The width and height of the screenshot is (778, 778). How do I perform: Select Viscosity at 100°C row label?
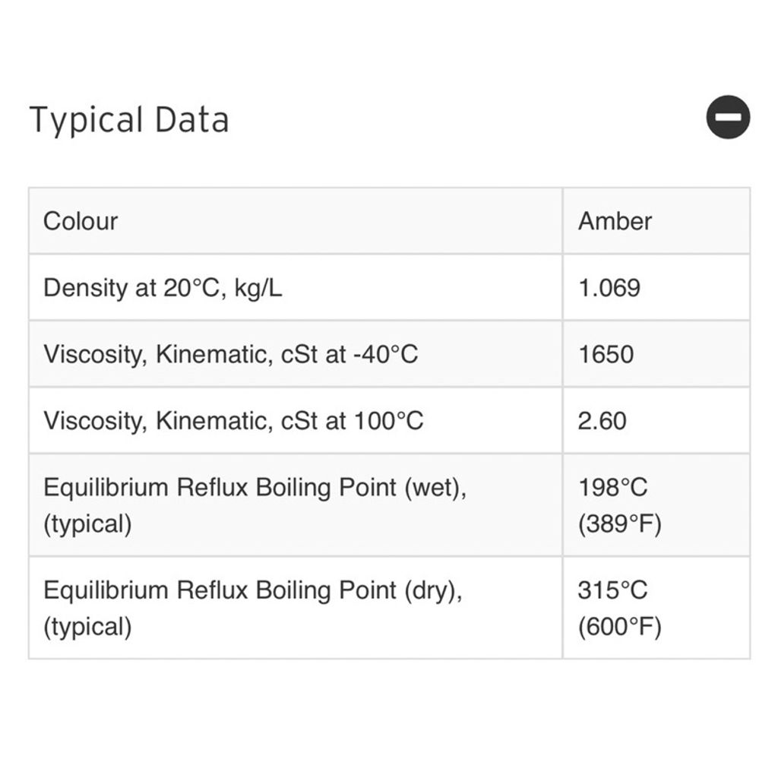[x=233, y=421]
